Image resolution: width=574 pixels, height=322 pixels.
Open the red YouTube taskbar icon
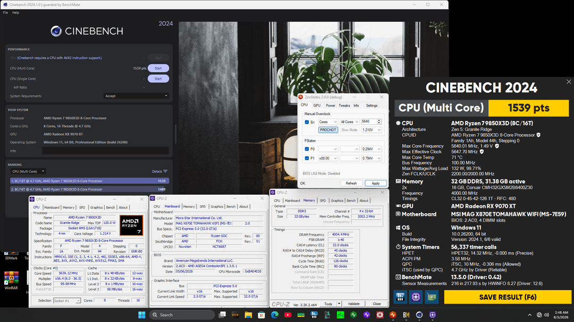point(288,315)
